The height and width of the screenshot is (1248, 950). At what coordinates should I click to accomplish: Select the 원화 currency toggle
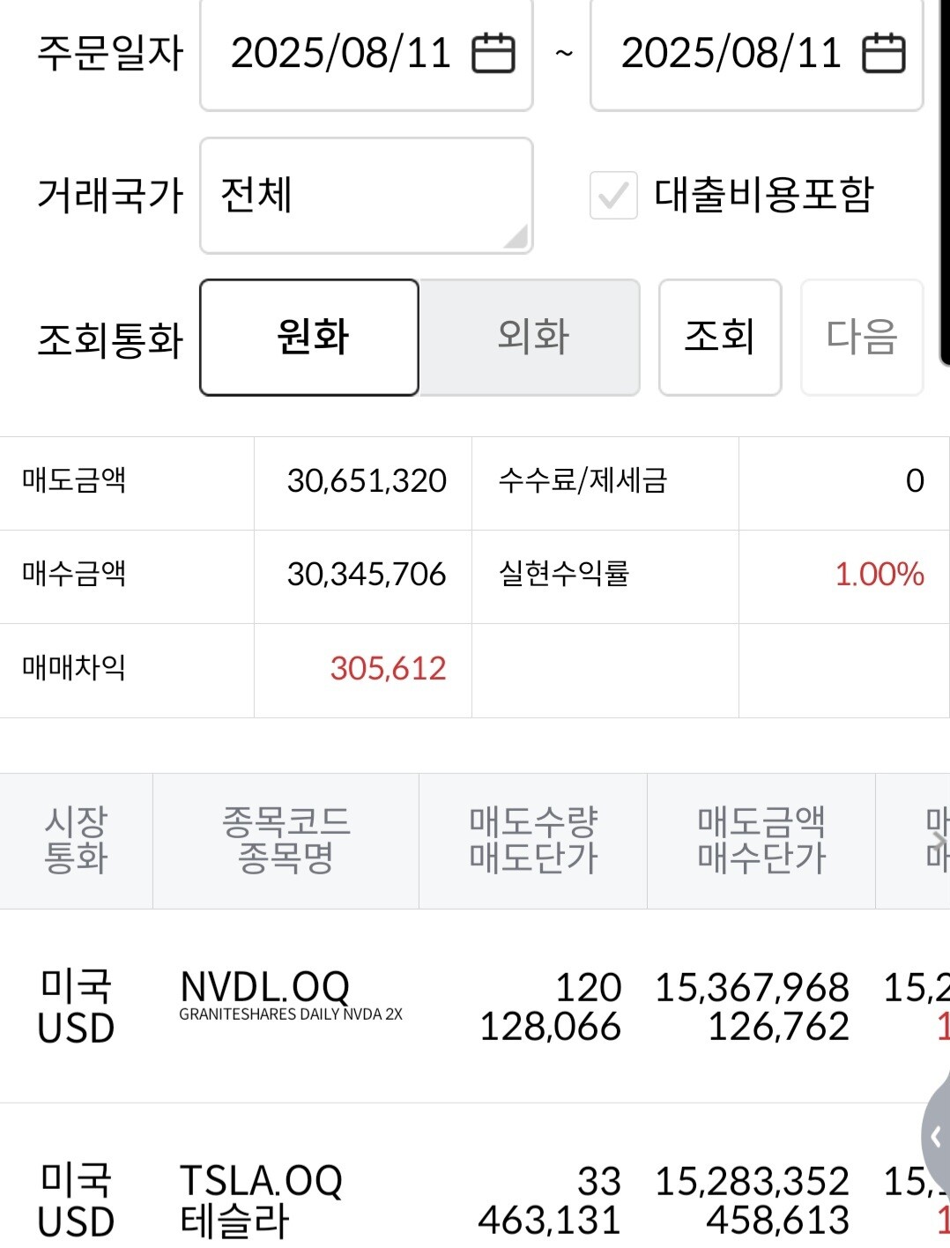click(x=309, y=338)
